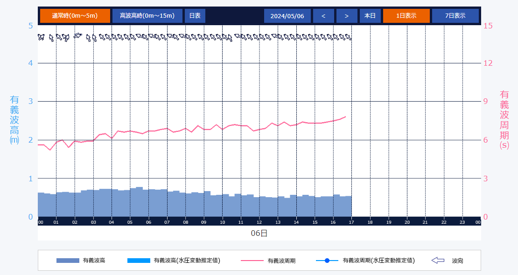The image size is (518, 275).
Task: Click the 06 hour marker on the time axis
Action: (148, 222)
